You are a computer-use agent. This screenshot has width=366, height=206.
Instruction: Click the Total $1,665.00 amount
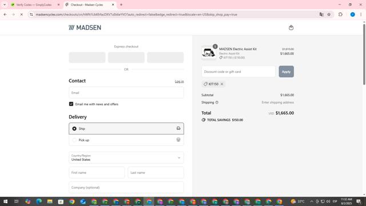[285, 113]
